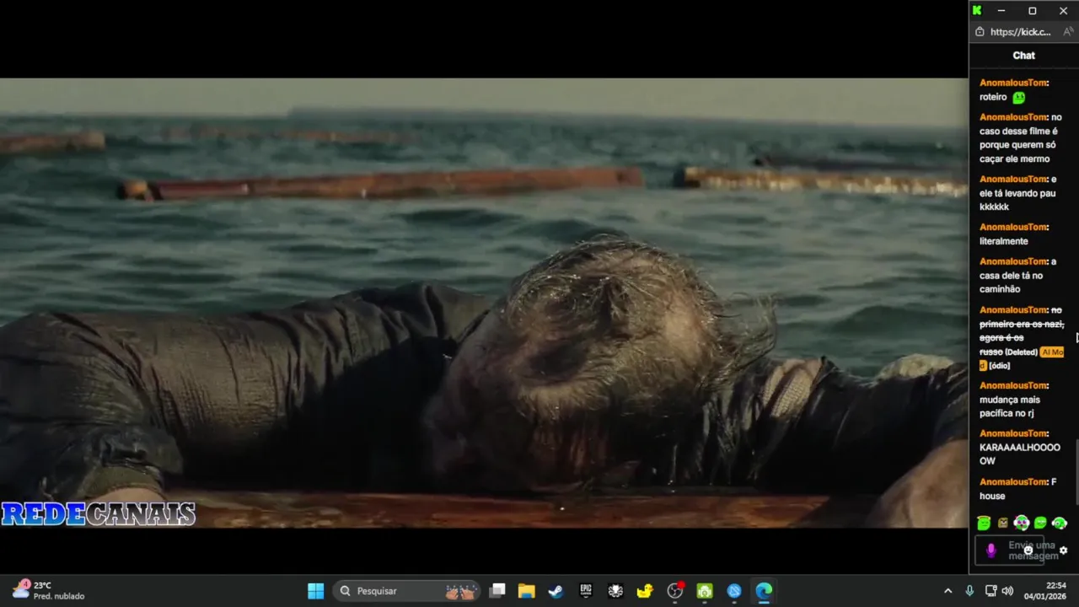Expand the system tray hidden icons chevron
Screen dimensions: 1079x607
tap(947, 591)
